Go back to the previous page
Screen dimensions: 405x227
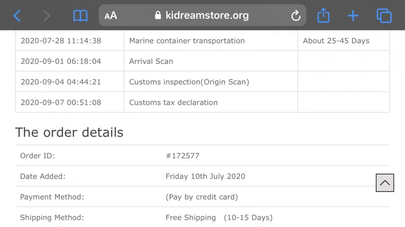tap(17, 16)
